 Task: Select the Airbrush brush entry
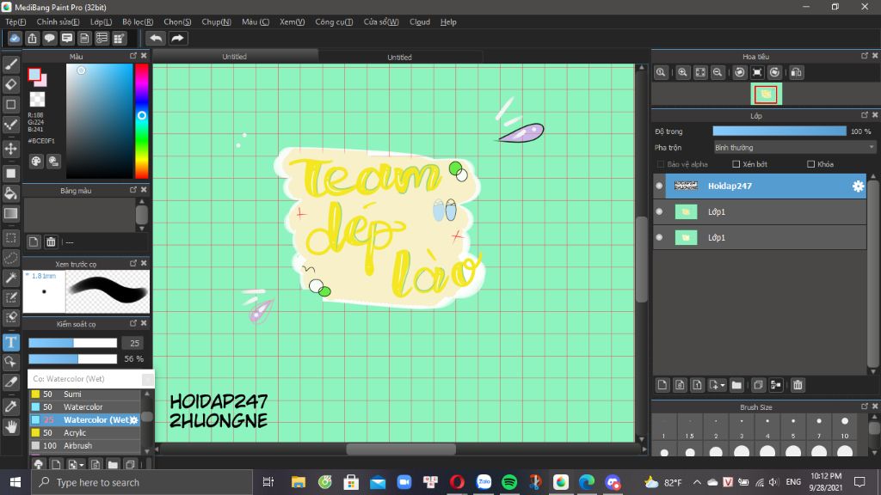tap(77, 446)
